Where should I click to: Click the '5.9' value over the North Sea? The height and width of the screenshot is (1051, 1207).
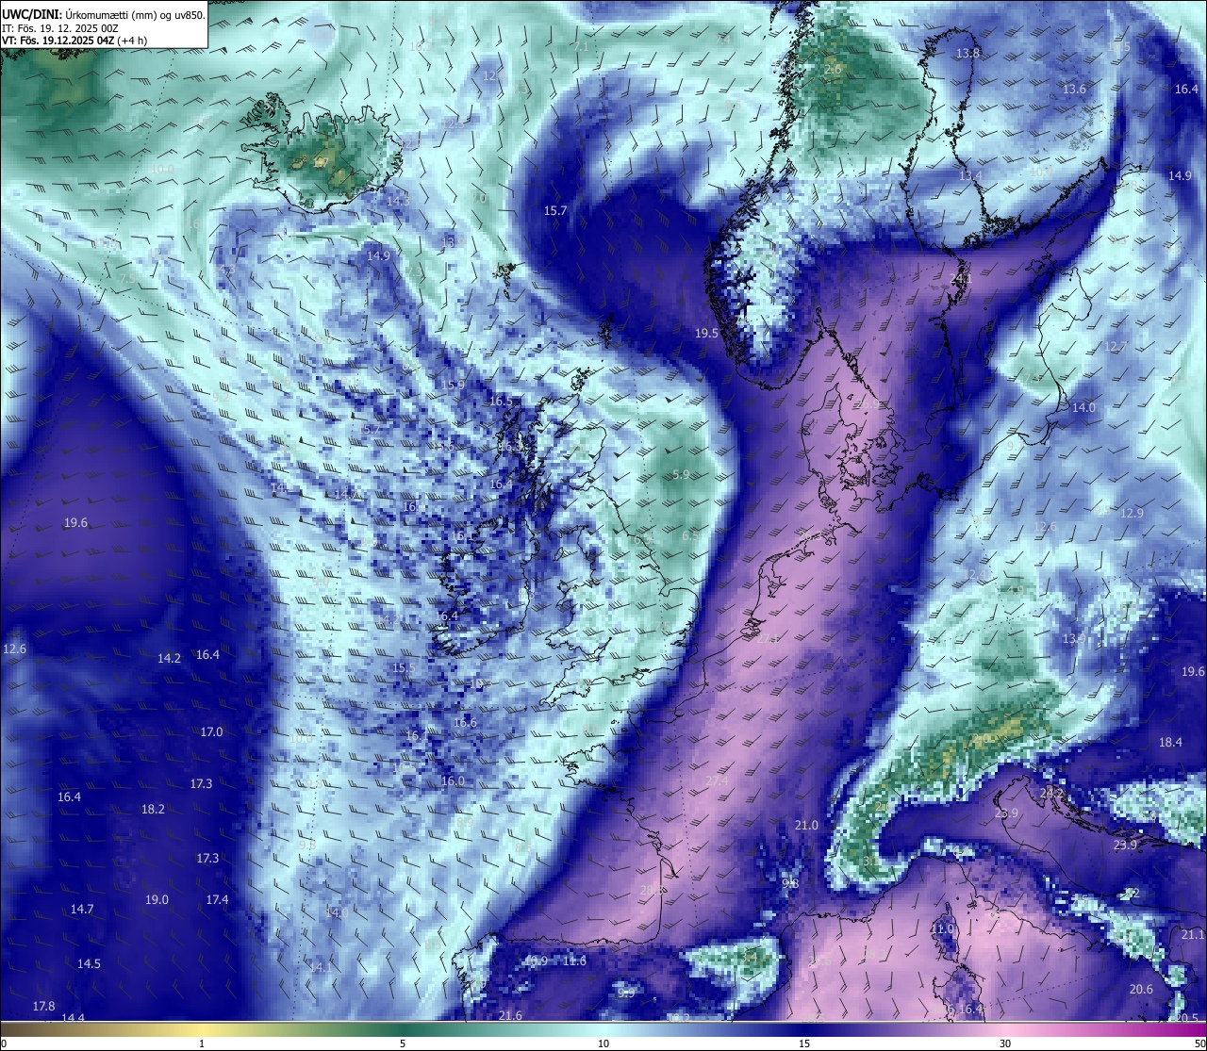point(681,474)
